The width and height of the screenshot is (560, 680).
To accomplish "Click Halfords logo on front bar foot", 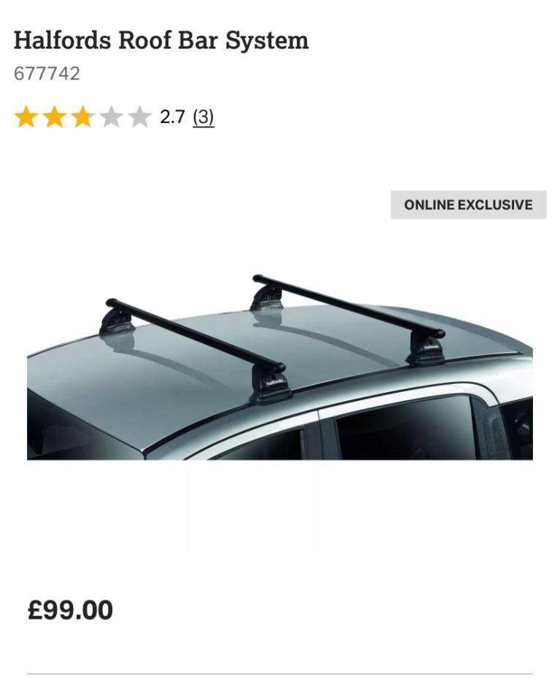I will (274, 383).
